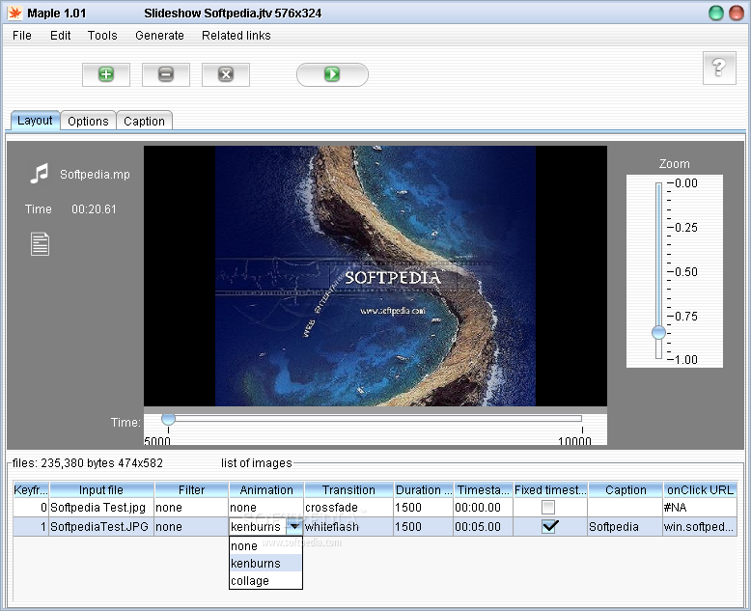Click the Time slider handle
The image size is (751, 611).
click(x=168, y=419)
